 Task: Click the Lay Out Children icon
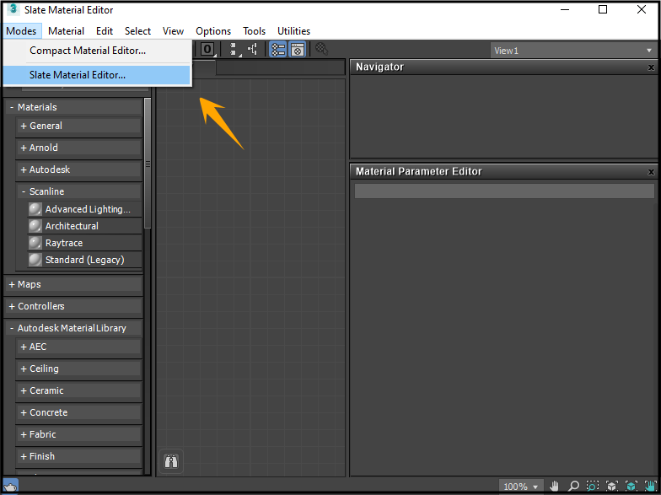[x=253, y=49]
